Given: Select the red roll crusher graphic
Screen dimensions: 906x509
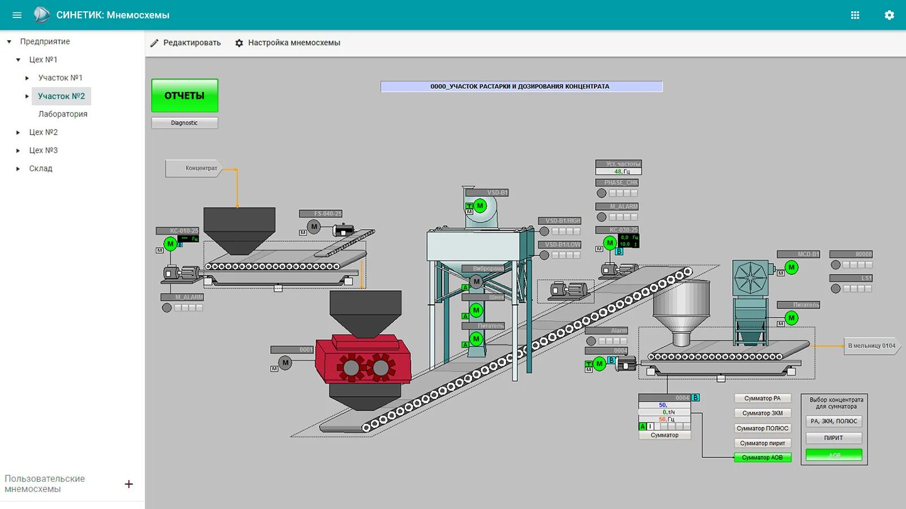Looking at the screenshot, I should click(364, 360).
